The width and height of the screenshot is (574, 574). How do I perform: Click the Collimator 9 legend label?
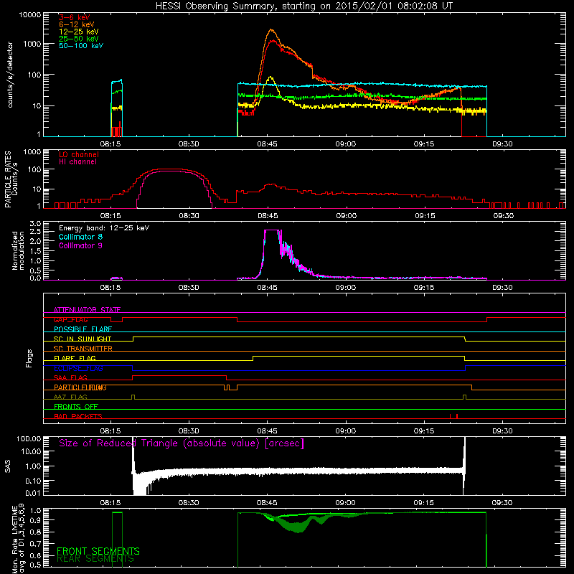tap(80, 245)
